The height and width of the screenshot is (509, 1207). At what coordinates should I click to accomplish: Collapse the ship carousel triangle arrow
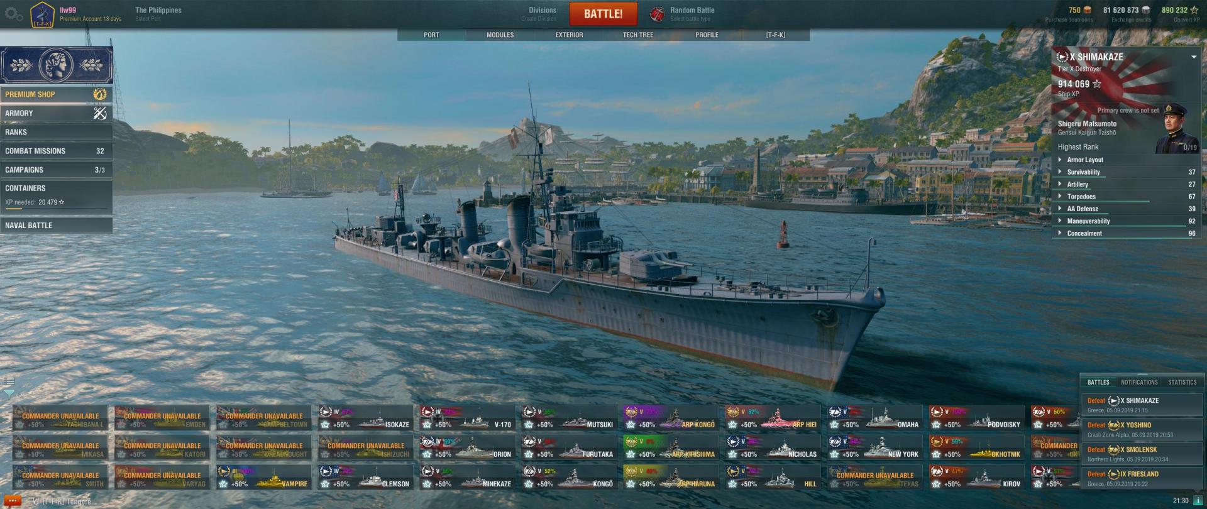coord(9,393)
